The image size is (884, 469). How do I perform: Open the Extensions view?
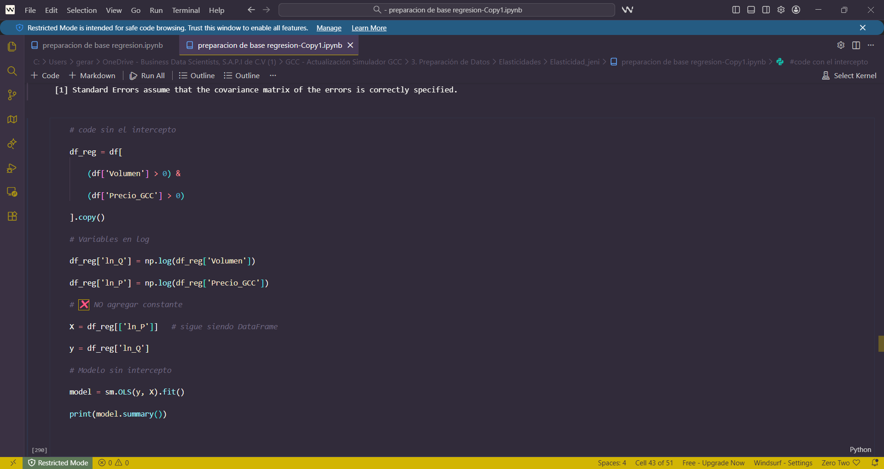(x=12, y=216)
